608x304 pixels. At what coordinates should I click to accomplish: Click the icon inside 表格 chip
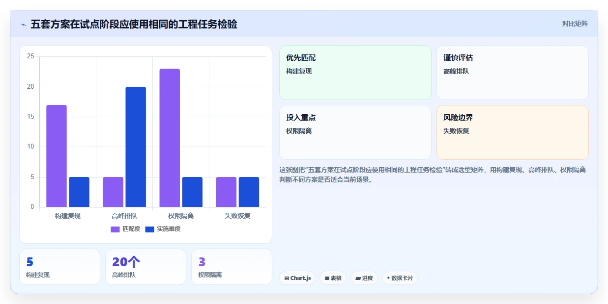click(x=327, y=278)
